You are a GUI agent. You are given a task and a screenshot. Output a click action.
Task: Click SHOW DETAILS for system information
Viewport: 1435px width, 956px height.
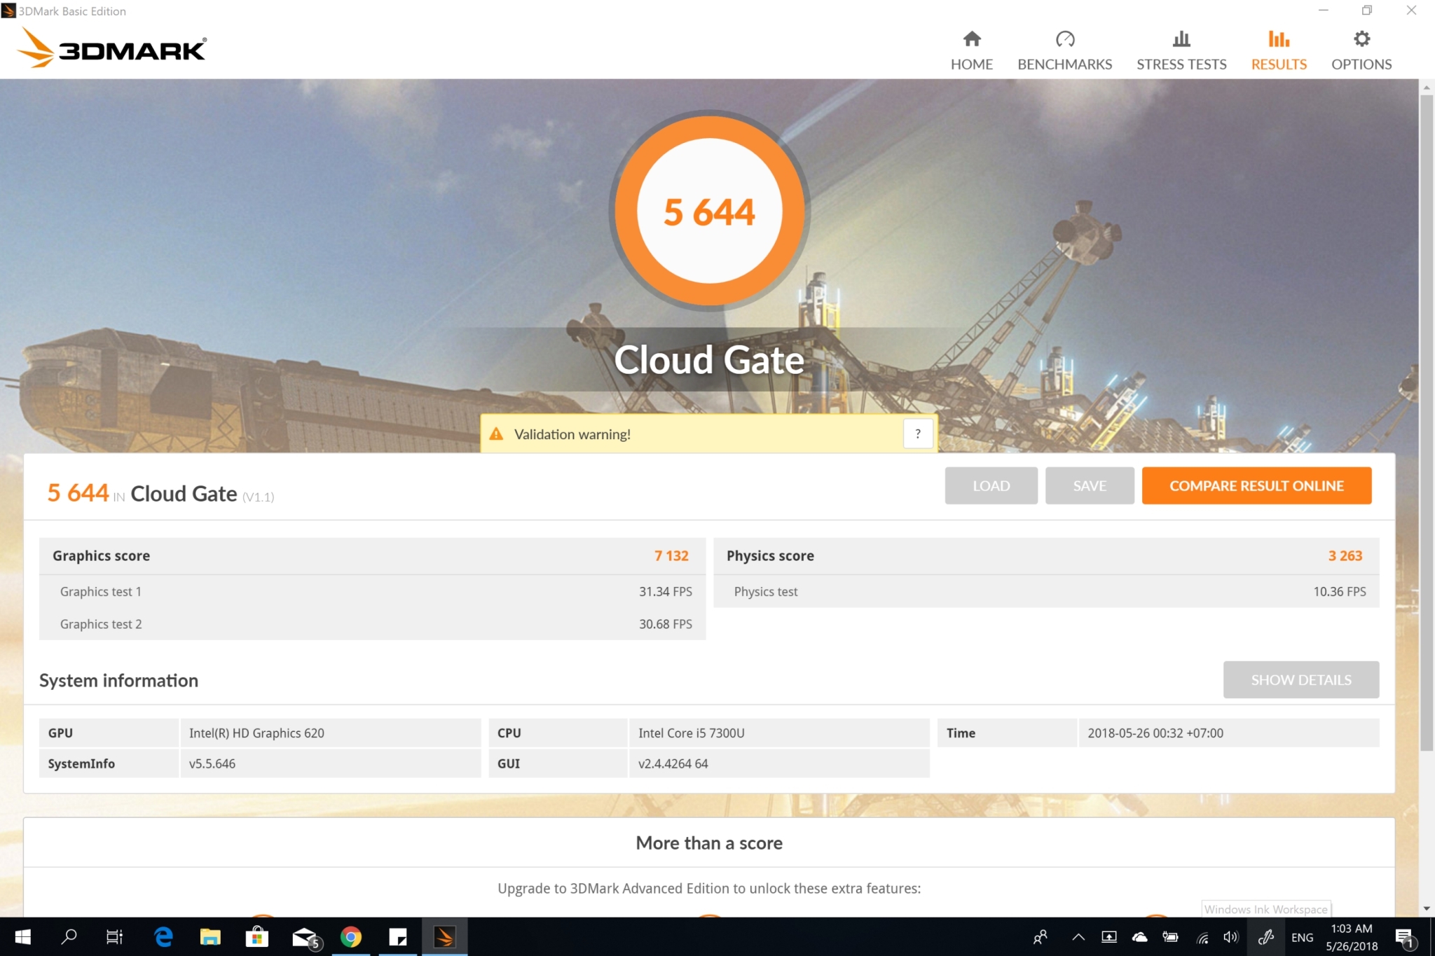click(1301, 679)
